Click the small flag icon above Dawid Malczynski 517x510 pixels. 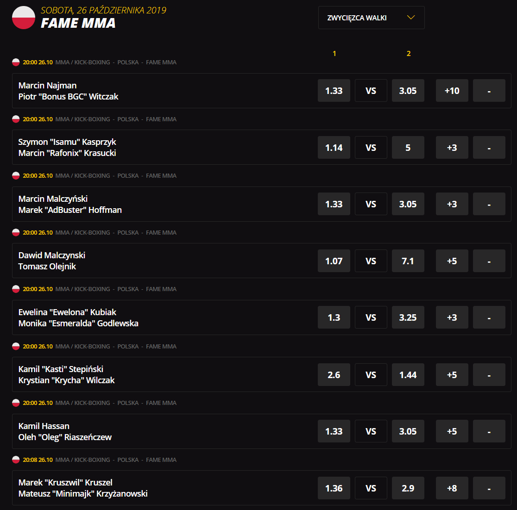pos(16,233)
